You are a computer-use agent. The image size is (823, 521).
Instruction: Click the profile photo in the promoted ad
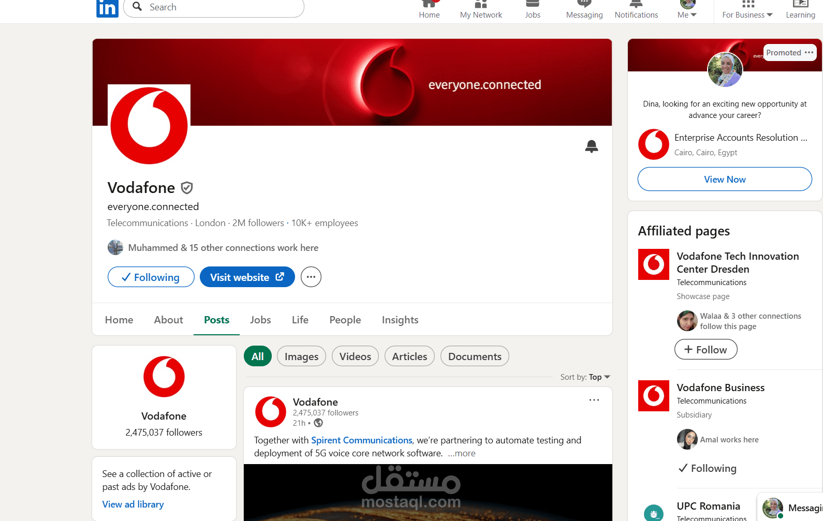pos(725,69)
